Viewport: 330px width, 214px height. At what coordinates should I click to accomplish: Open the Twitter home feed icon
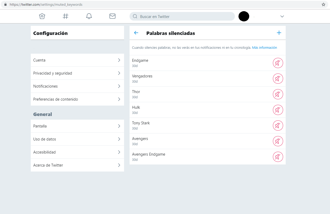click(42, 16)
